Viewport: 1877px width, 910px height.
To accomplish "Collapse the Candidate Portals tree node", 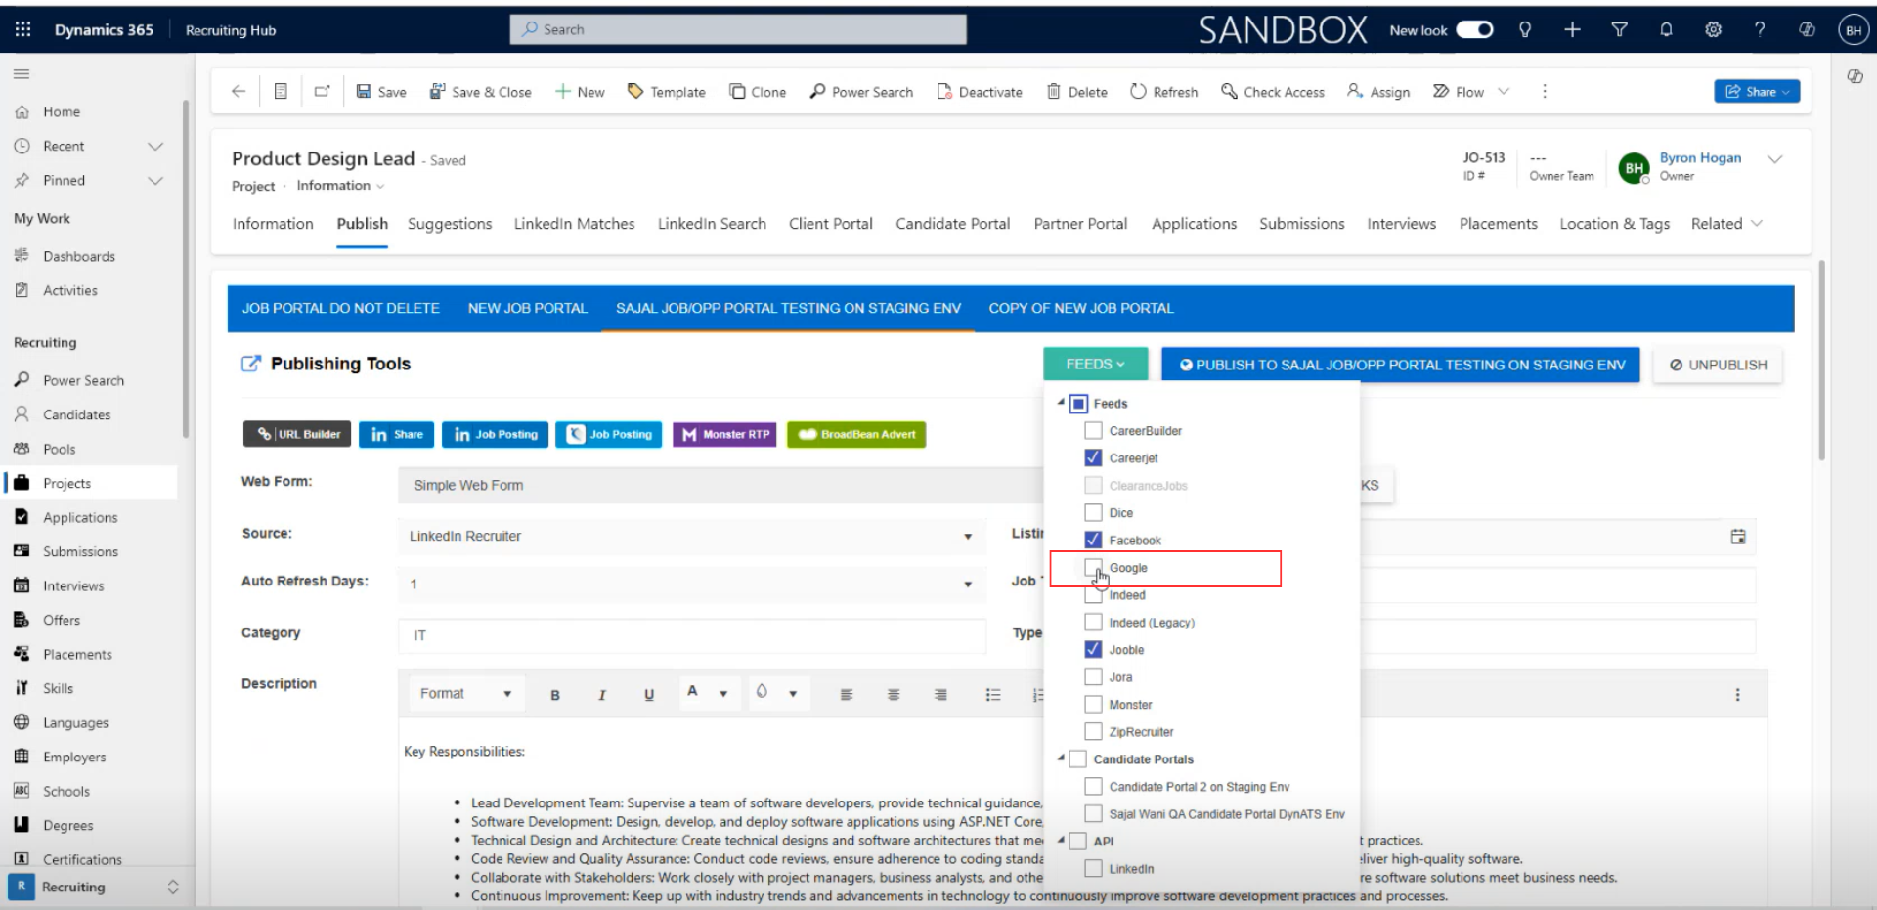I will point(1061,758).
